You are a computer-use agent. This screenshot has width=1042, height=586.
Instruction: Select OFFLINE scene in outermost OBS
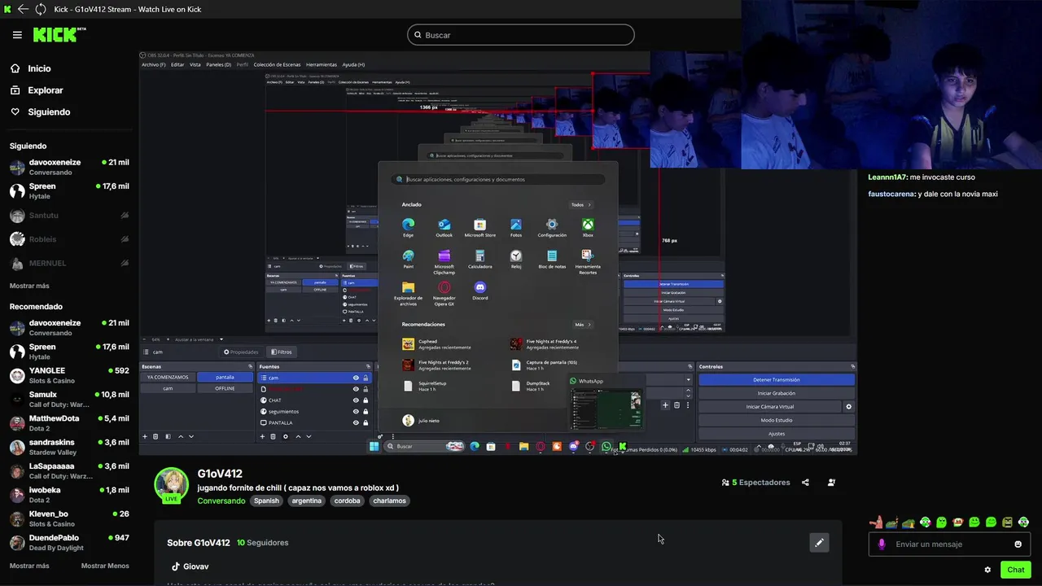tap(225, 389)
